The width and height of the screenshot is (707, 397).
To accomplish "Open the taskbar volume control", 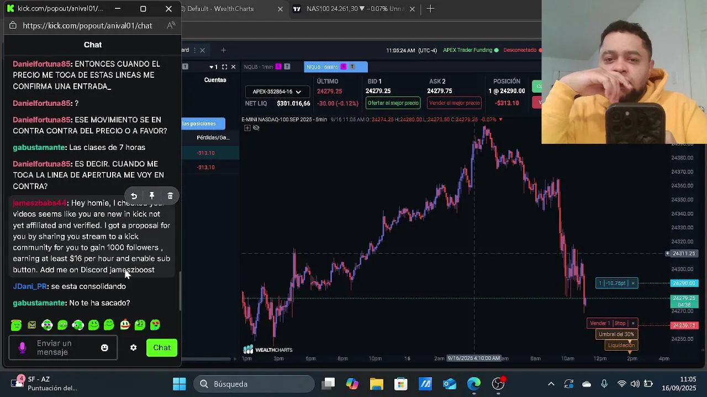I will tap(635, 384).
